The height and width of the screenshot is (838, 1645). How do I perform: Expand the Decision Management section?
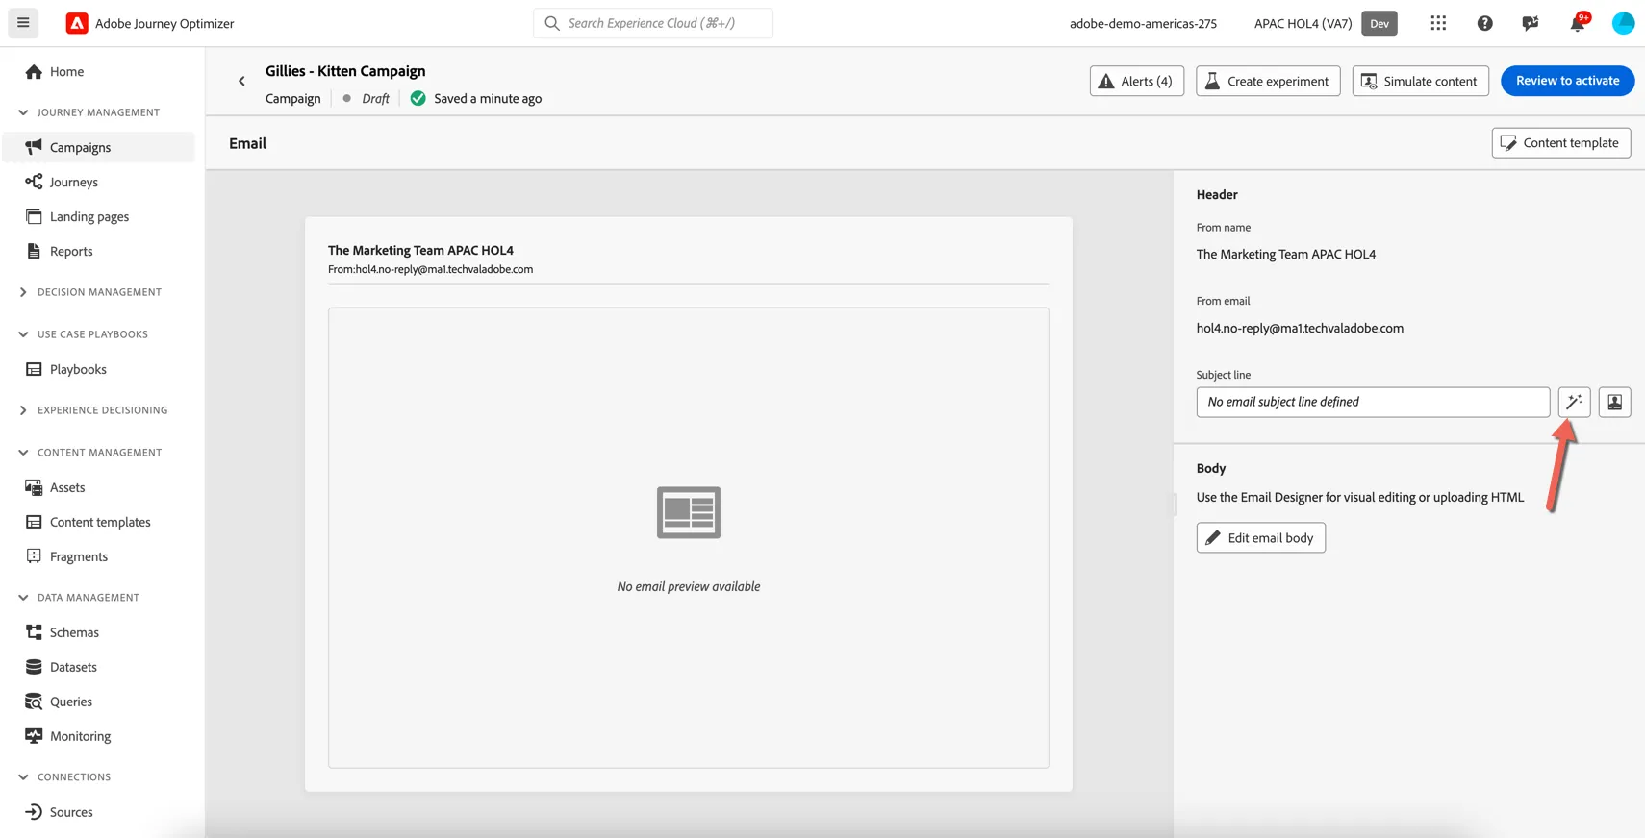(89, 292)
